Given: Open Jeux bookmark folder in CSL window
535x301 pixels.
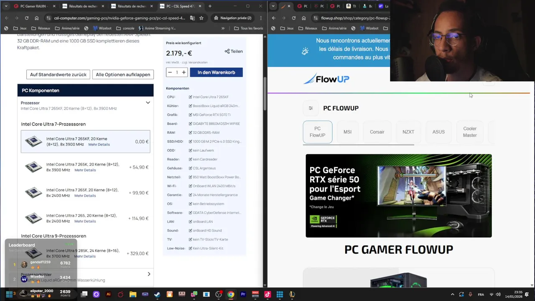Looking at the screenshot, I should point(20,28).
